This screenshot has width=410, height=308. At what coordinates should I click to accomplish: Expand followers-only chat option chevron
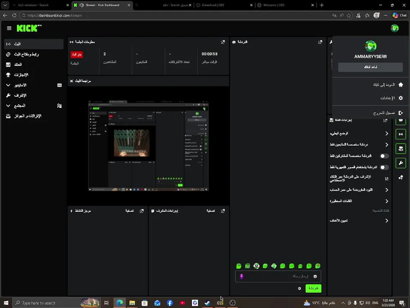tap(387, 145)
